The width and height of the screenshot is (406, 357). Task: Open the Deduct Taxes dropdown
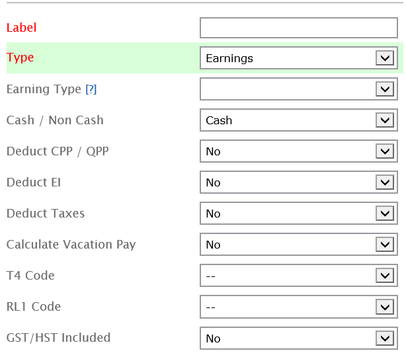[x=298, y=214]
